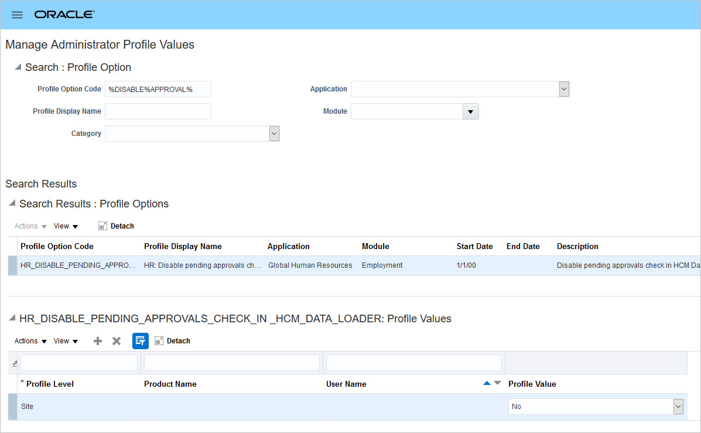This screenshot has height=433, width=701.
Task: Click the User Name filter field
Action: point(414,363)
